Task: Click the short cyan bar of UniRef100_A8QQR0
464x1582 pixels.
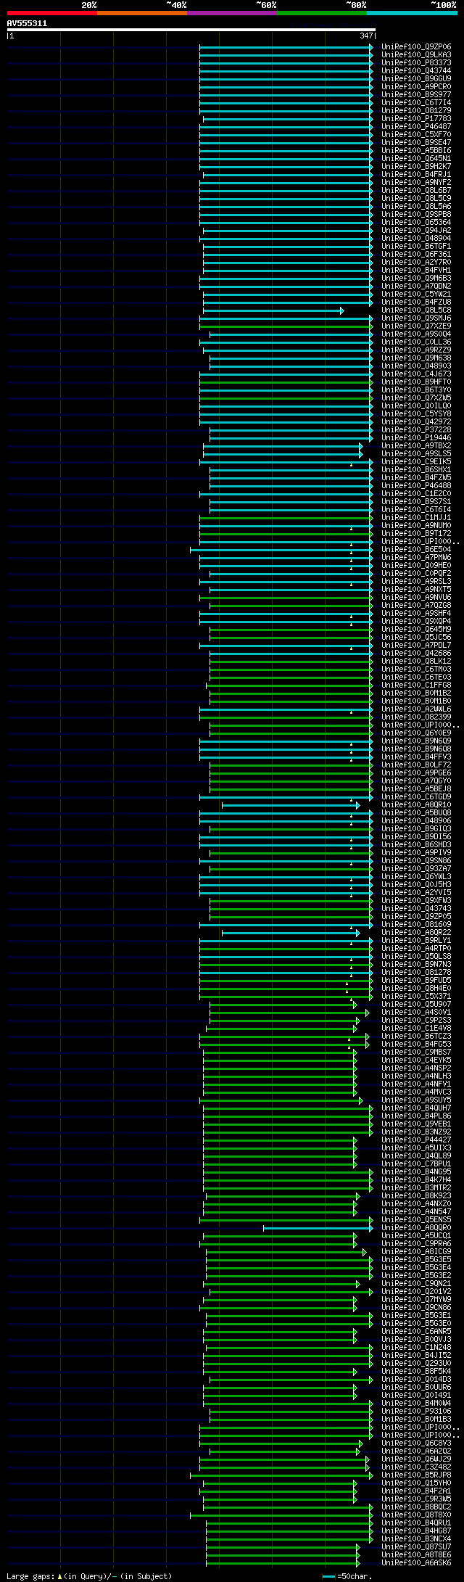Action: [318, 1228]
